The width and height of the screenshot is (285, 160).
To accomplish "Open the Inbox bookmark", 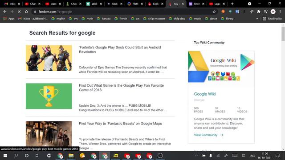I will pyautogui.click(x=33, y=19).
